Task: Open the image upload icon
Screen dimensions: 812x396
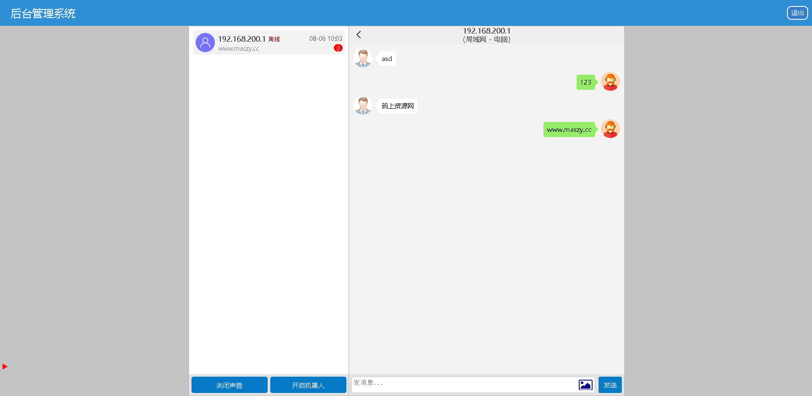Action: click(x=585, y=385)
